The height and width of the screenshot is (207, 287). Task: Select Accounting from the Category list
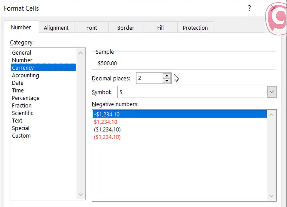25,75
